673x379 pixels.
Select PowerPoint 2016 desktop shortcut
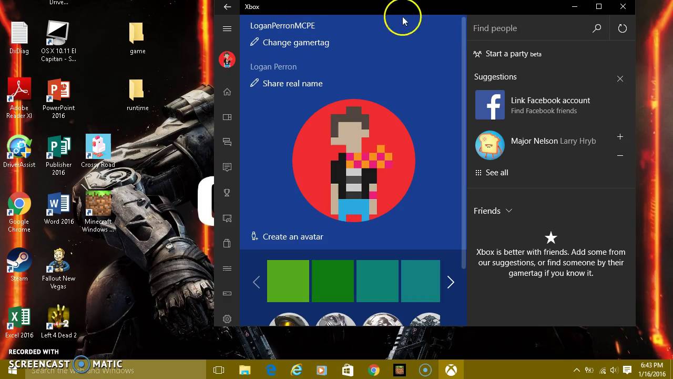click(x=58, y=99)
